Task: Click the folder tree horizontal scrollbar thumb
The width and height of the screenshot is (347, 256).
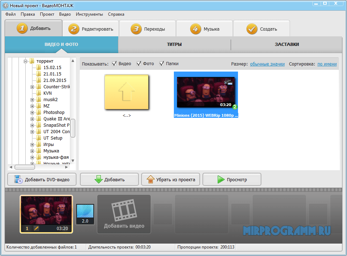Action: tap(25, 167)
